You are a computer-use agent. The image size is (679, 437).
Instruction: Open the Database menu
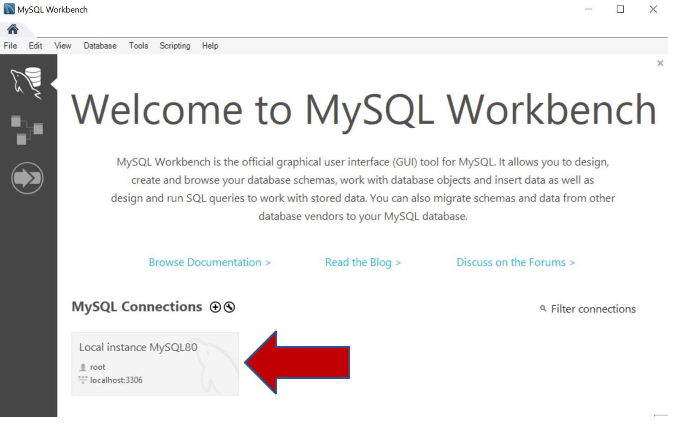click(x=100, y=46)
